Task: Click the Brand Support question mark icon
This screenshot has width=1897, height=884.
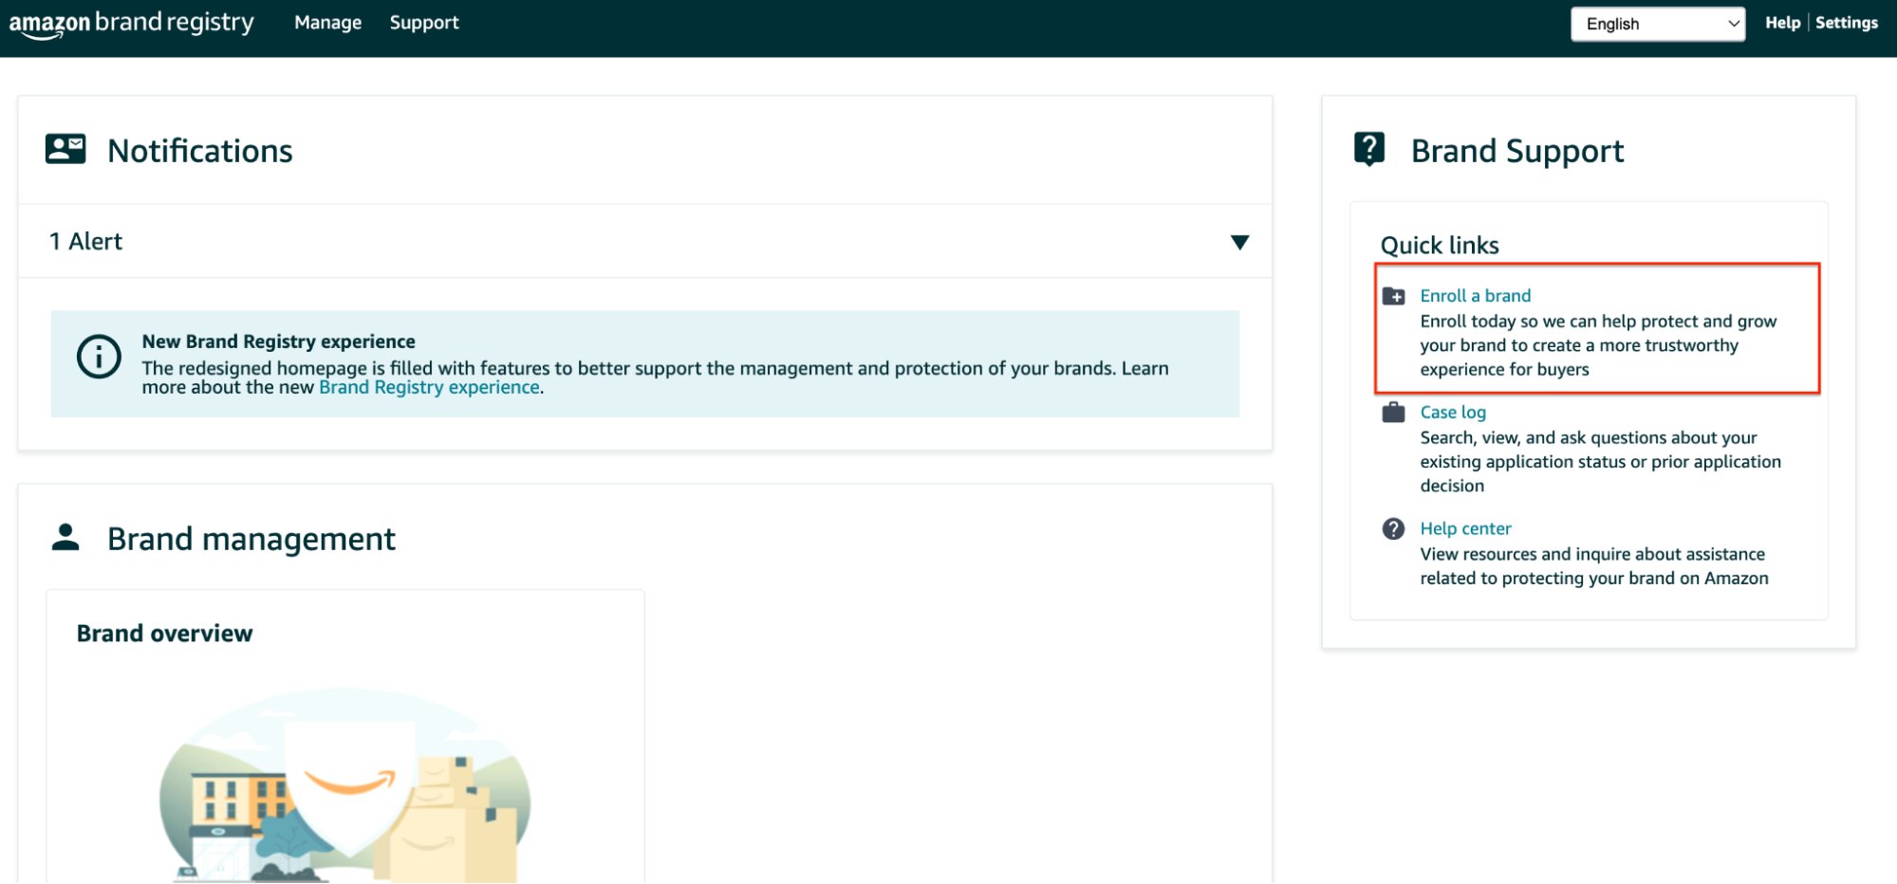Action: tap(1369, 149)
